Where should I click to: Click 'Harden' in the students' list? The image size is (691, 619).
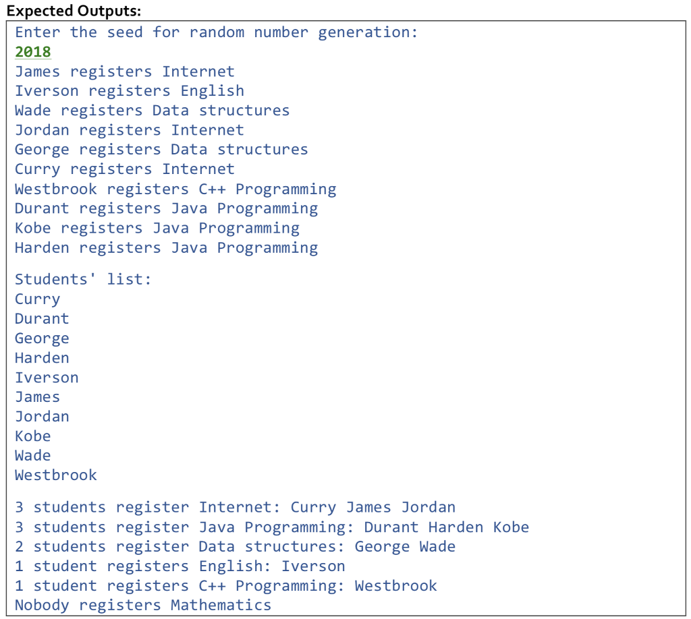point(42,358)
